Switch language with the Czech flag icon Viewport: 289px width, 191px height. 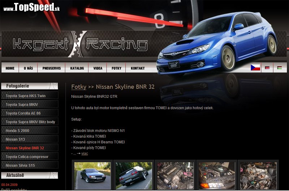255,68
